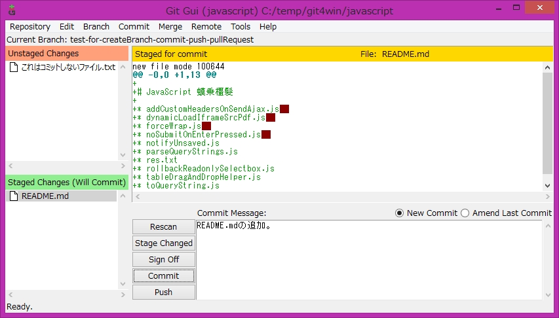Click the diff hunk header @@ -0,0 +1,13 @@
This screenshot has width=559, height=318.
point(174,75)
